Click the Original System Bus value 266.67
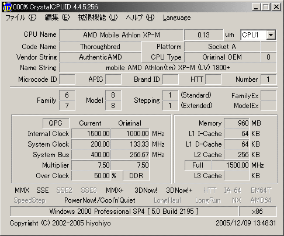Viewport: 284px width, 236px height. point(130,155)
